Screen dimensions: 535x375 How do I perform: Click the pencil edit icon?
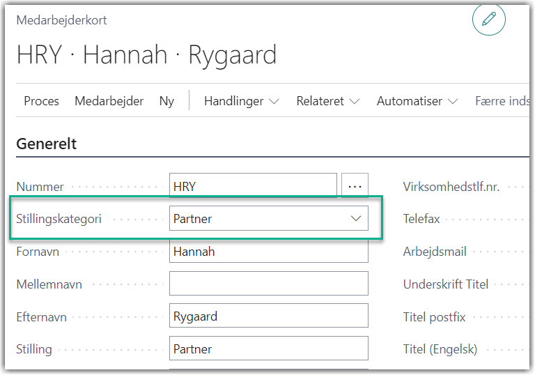(488, 20)
